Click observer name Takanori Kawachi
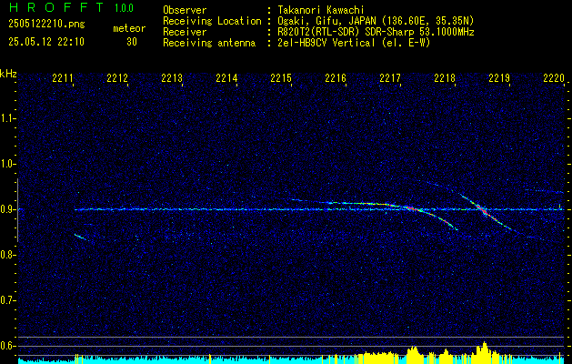Screen dimensions: 572x364 pos(321,10)
